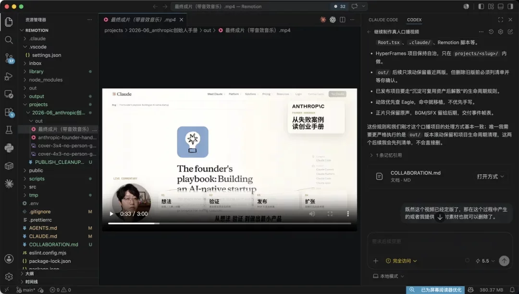Start a new Codex chat

point(510,32)
